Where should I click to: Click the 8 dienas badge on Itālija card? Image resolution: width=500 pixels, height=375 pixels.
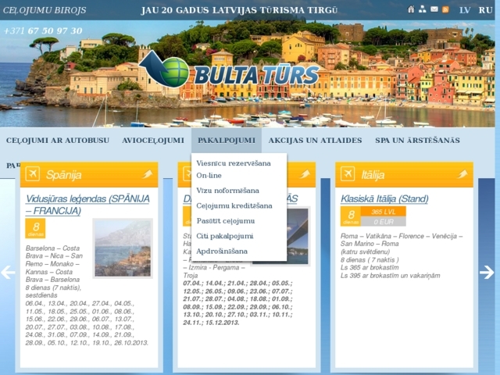coord(351,216)
